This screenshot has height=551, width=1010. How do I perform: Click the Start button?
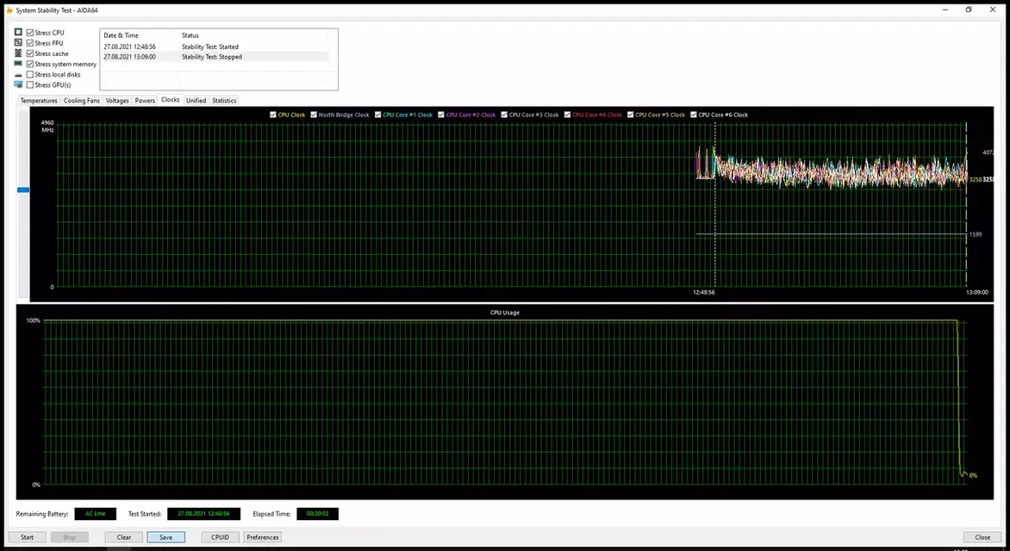[27, 537]
